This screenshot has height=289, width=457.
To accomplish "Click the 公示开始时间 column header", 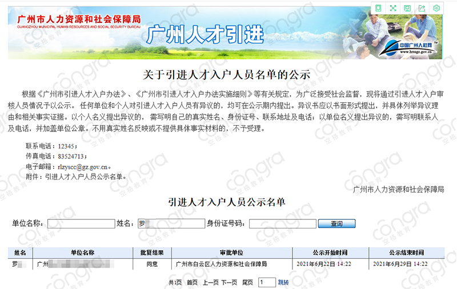I will (330, 252).
